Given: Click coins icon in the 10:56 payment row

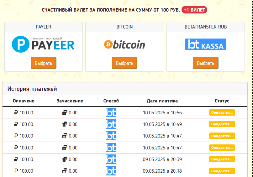Looking at the screenshot, I should click(x=65, y=113).
